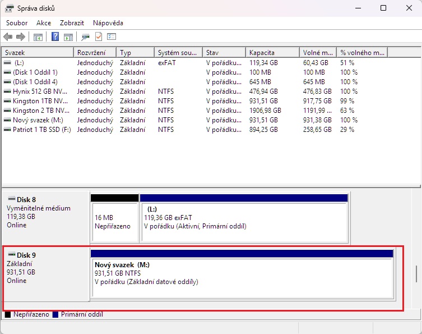Sort by the Rozvržení column header
The width and height of the screenshot is (422, 334).
click(x=95, y=53)
